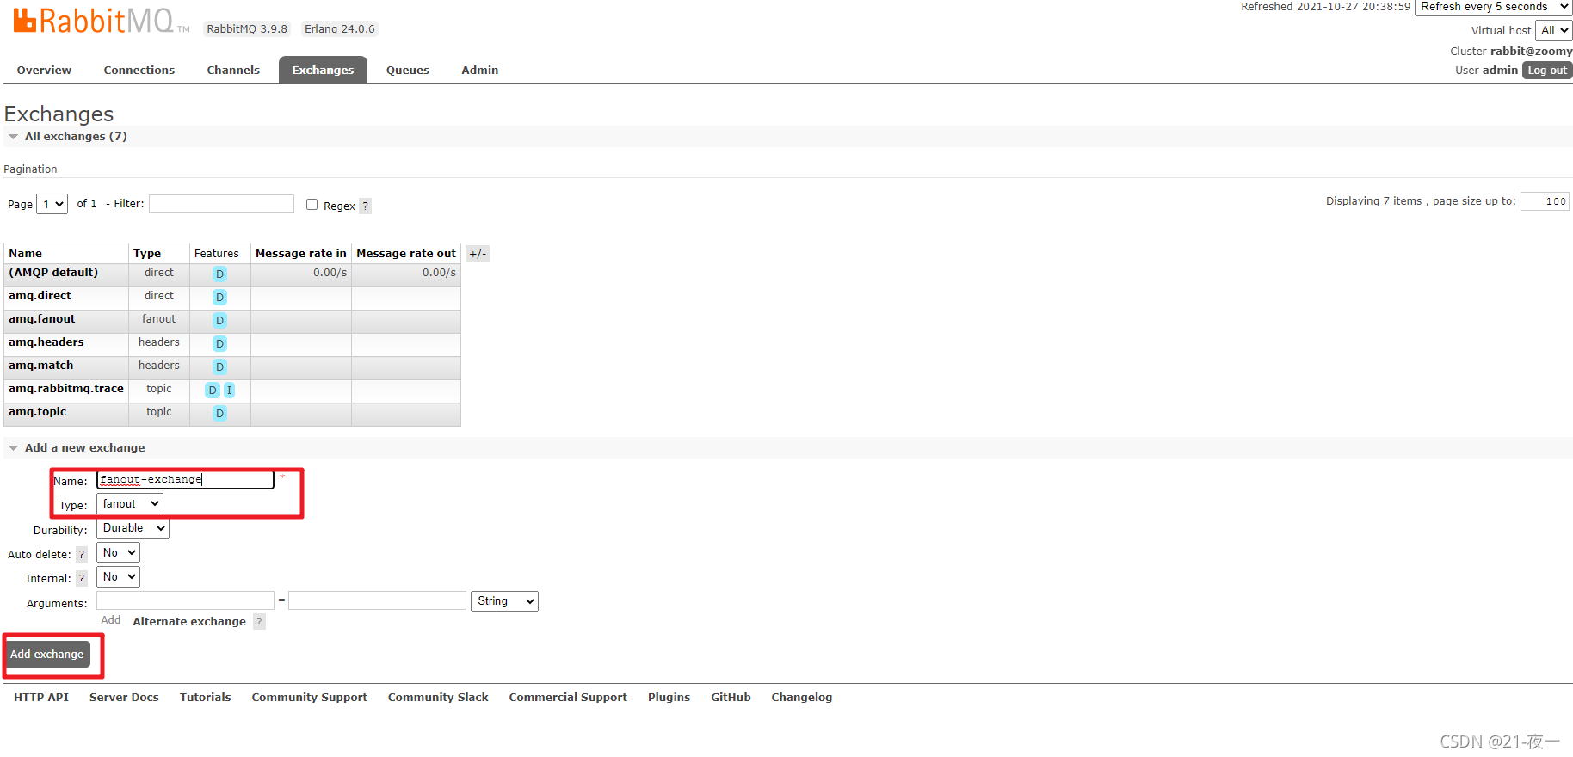Sort by the Type column header
This screenshot has width=1573, height=757.
point(147,254)
